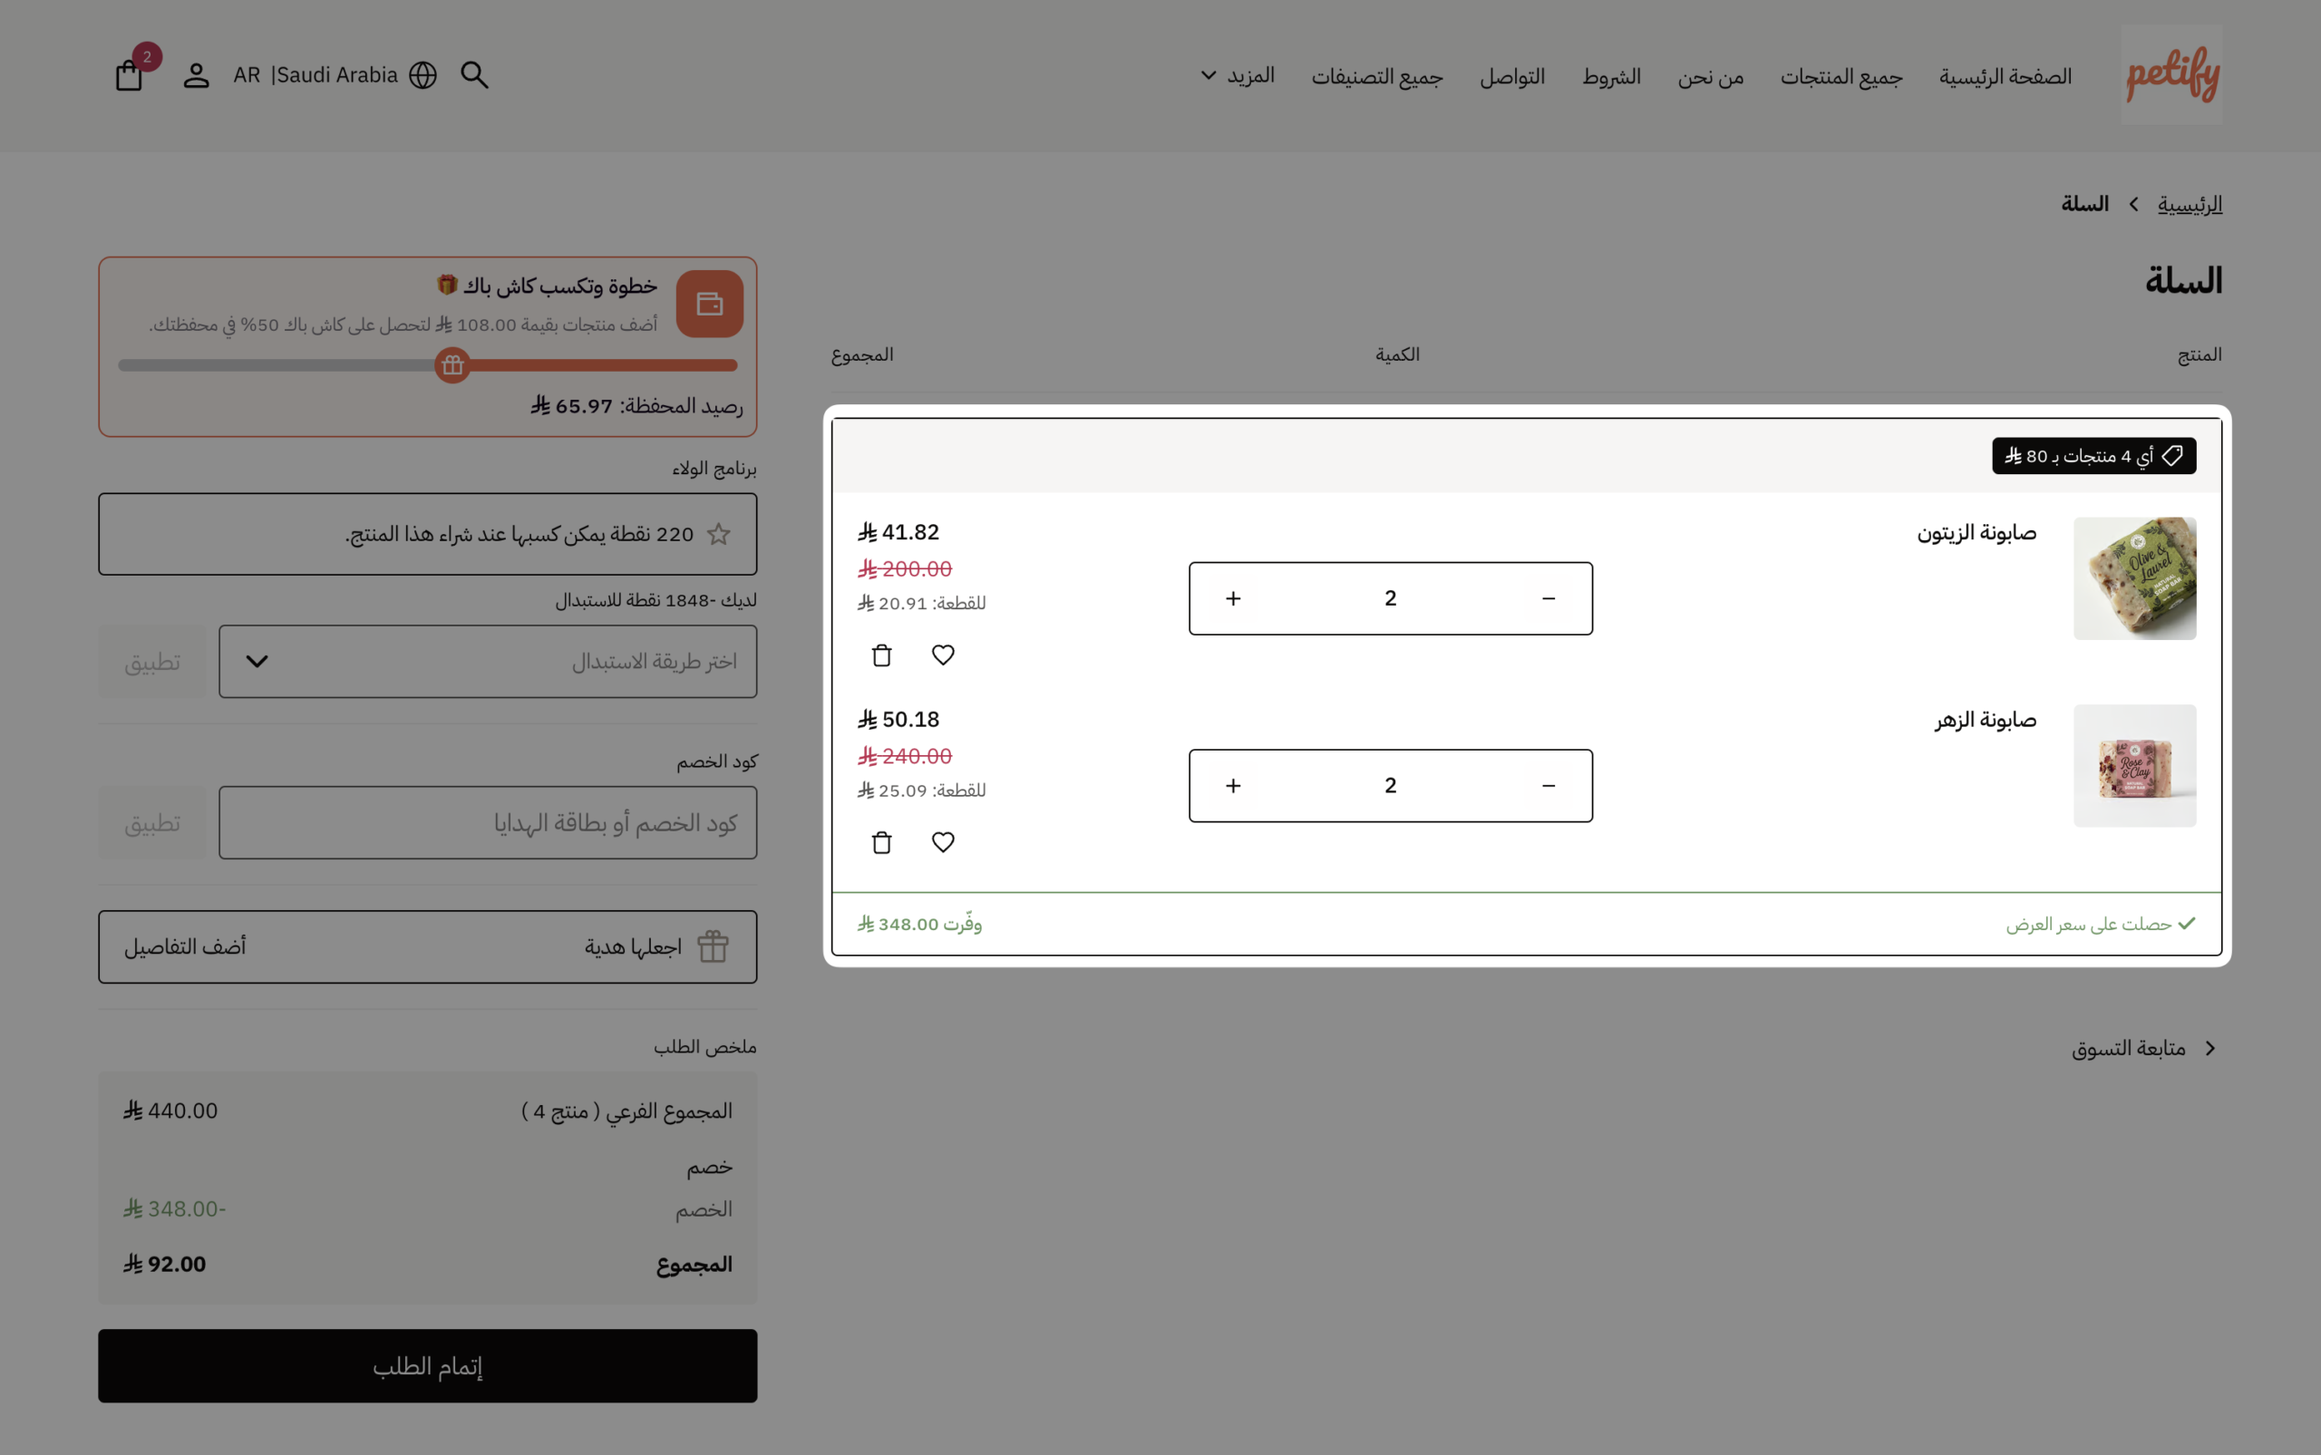Image resolution: width=2321 pixels, height=1455 pixels.
Task: Click the 92.00 total value
Action: [163, 1265]
